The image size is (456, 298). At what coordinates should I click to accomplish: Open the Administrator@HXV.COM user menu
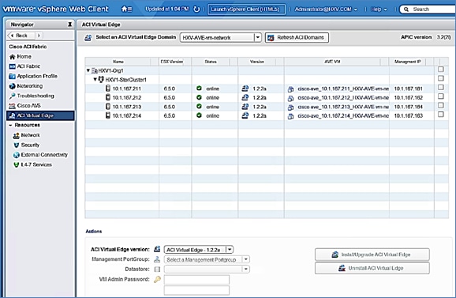coord(326,9)
